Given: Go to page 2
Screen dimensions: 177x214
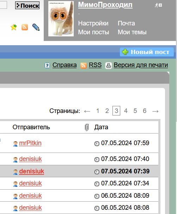Looking at the screenshot, I should coord(107,111).
